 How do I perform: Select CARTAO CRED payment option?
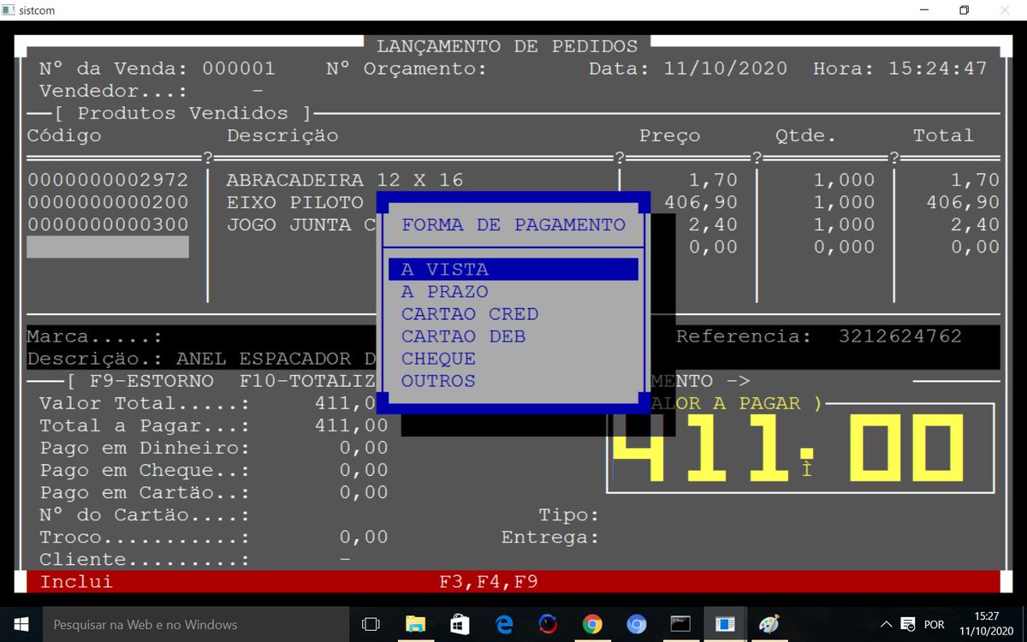coord(470,313)
